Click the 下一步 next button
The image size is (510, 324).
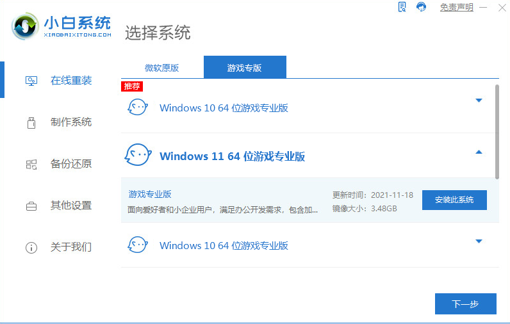[x=465, y=304]
